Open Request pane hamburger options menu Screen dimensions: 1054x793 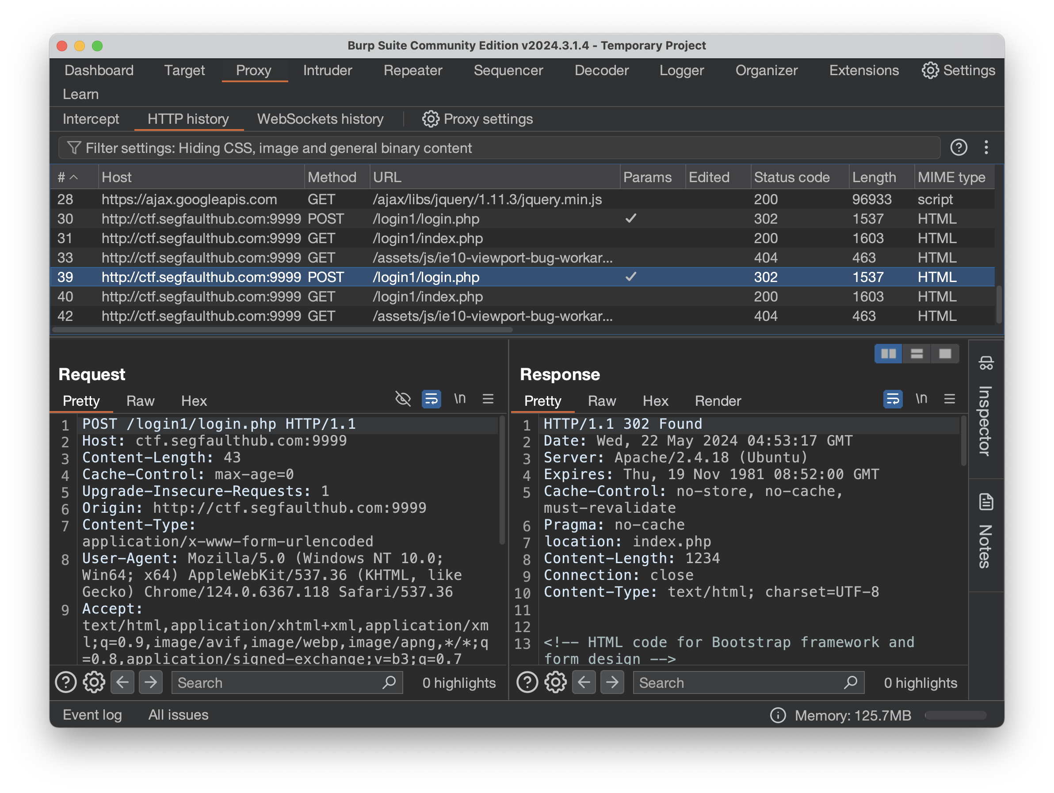pyautogui.click(x=488, y=399)
